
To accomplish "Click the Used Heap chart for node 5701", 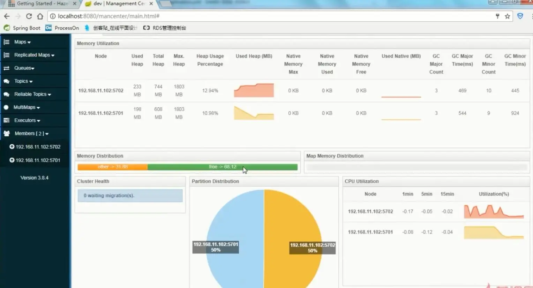I will [x=254, y=113].
